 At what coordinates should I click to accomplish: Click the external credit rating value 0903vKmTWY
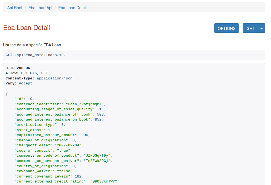(x=104, y=181)
